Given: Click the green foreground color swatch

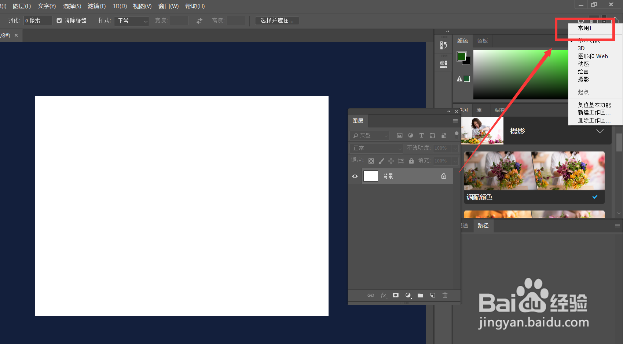Looking at the screenshot, I should [462, 56].
